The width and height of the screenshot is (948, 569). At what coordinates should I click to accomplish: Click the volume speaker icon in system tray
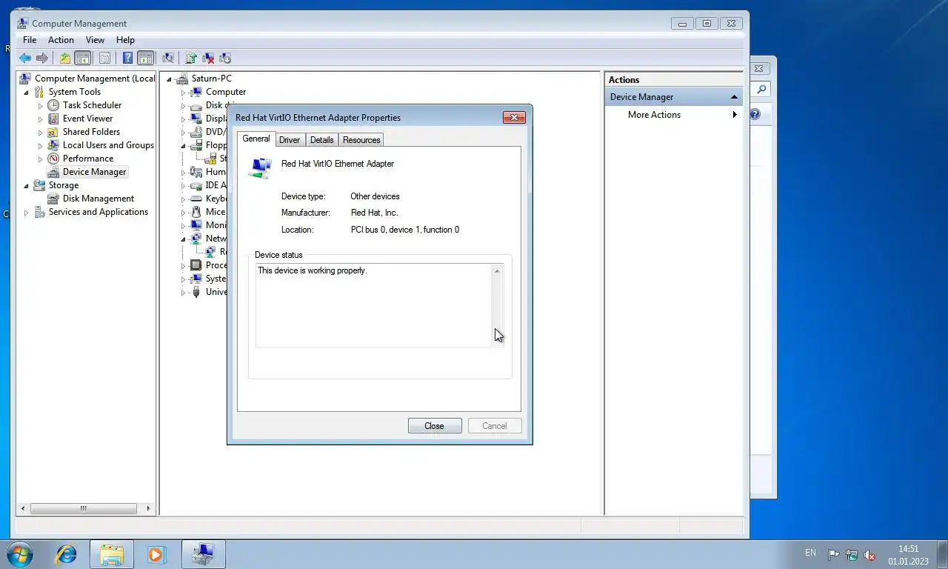(869, 555)
